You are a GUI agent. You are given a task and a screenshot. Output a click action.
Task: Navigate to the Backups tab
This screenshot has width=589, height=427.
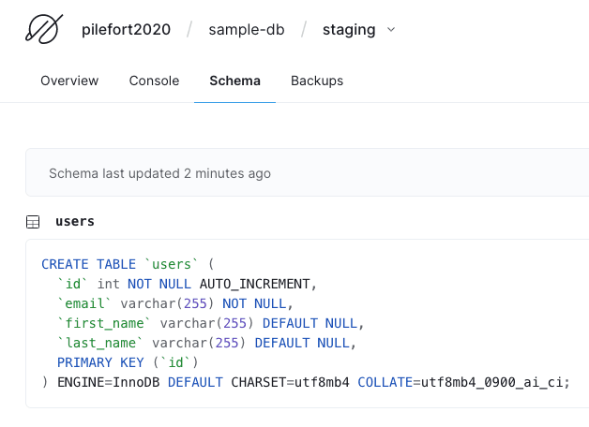(x=317, y=81)
